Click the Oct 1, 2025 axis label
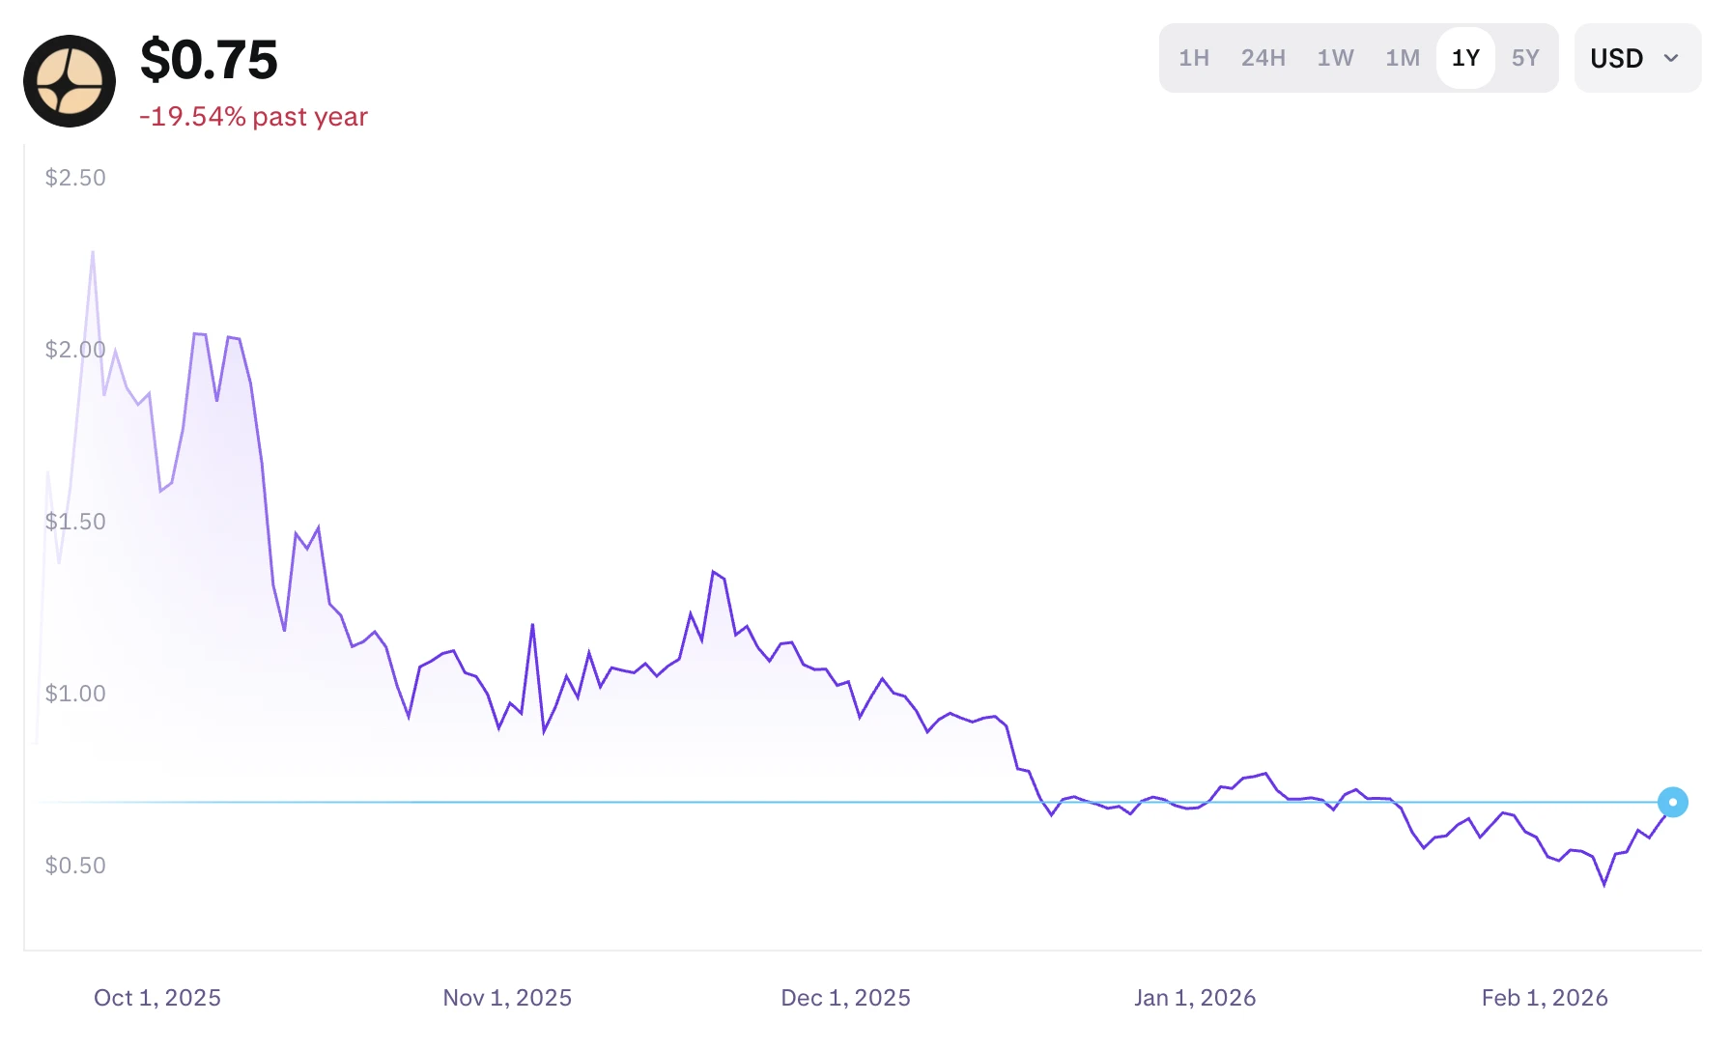Screen dimensions: 1731x1051 [x=157, y=998]
